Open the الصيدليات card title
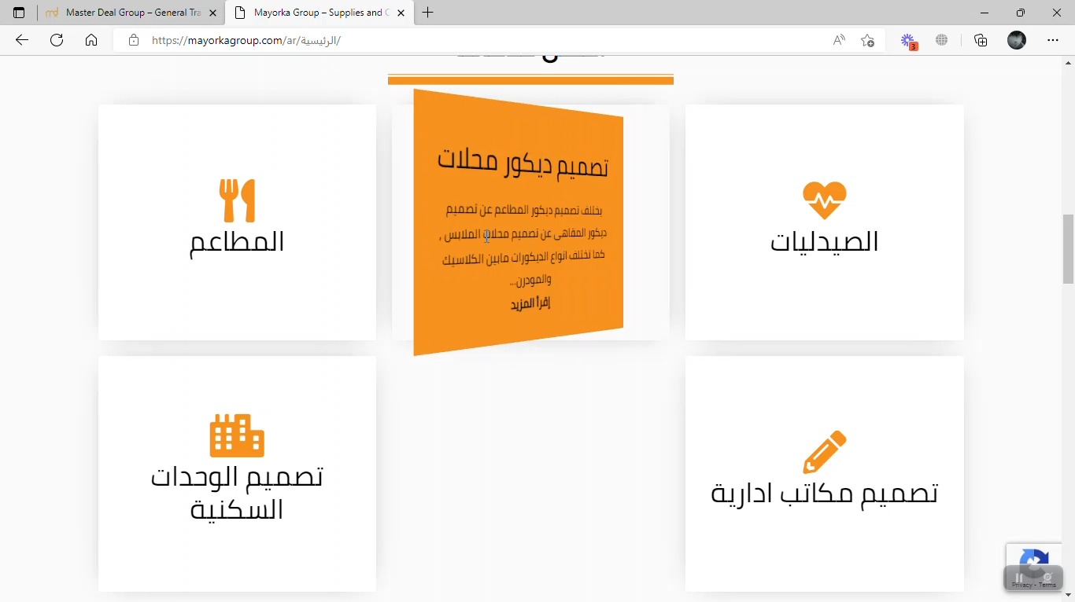Screen dimensions: 1075x602 [x=825, y=241]
